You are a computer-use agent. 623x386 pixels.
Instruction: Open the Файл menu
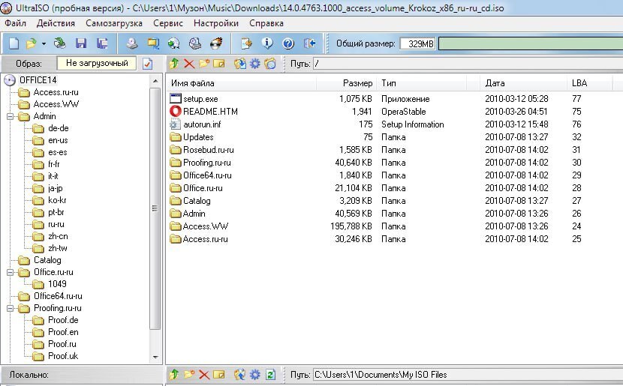click(16, 23)
